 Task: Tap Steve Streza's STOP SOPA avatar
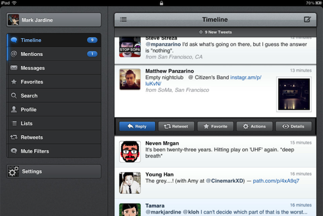(130, 47)
